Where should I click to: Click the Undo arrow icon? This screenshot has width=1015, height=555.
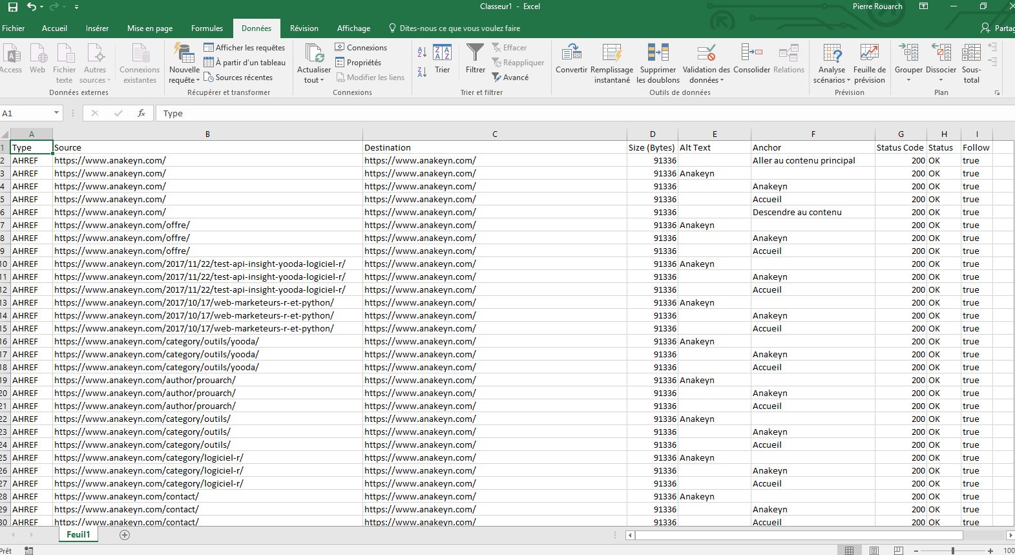[x=32, y=6]
